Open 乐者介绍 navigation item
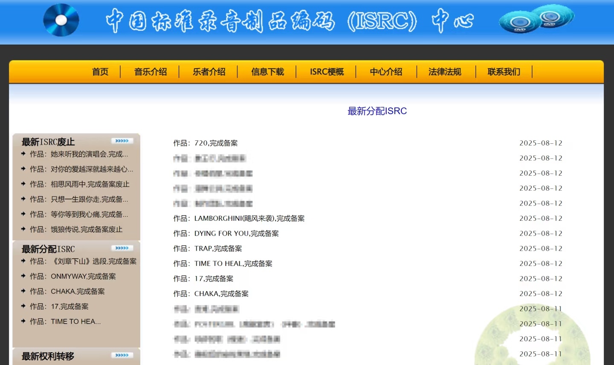The height and width of the screenshot is (365, 614). click(209, 72)
